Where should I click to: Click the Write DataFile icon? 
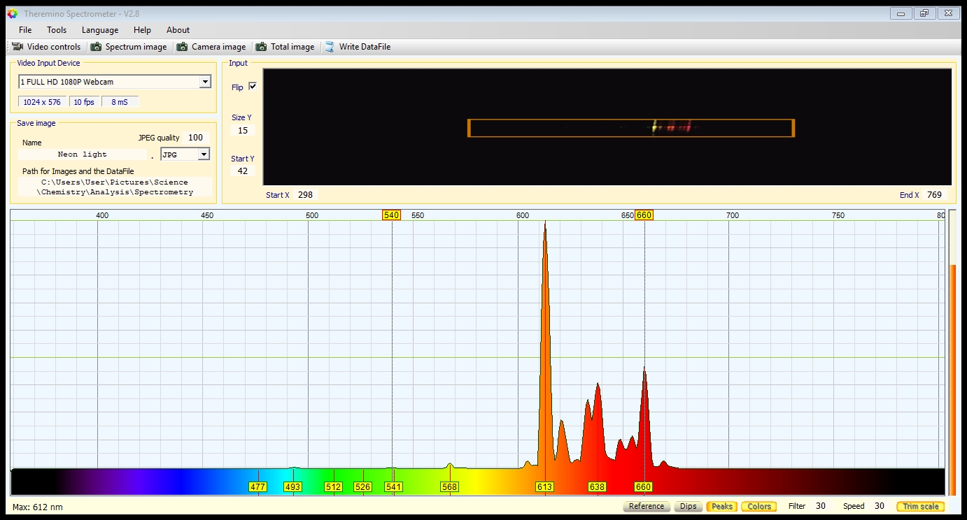point(330,47)
